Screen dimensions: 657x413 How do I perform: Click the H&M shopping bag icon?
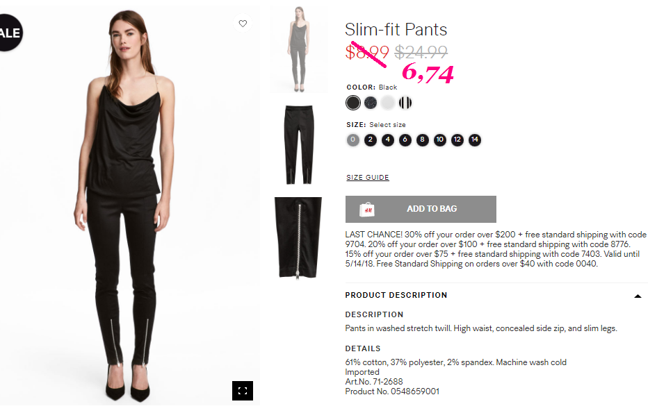pyautogui.click(x=367, y=209)
